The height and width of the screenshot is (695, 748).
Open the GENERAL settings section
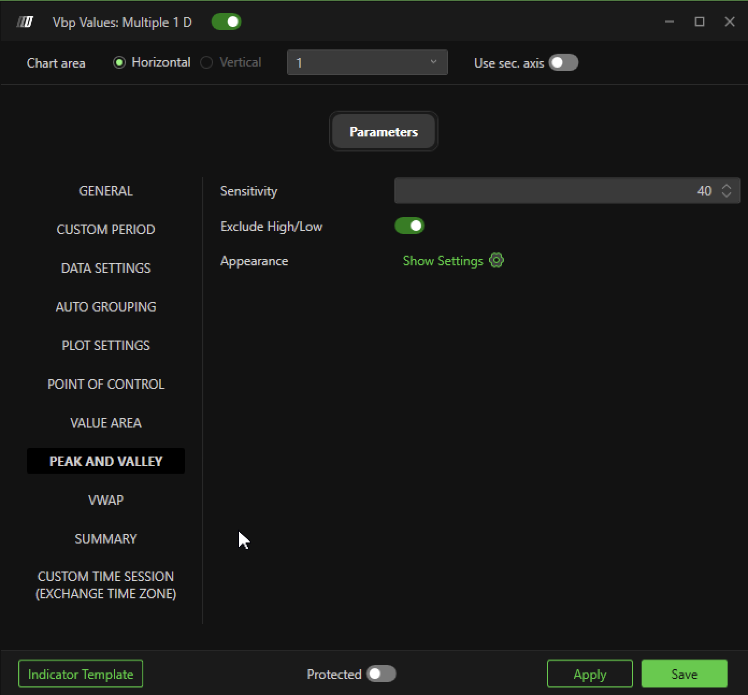coord(106,191)
